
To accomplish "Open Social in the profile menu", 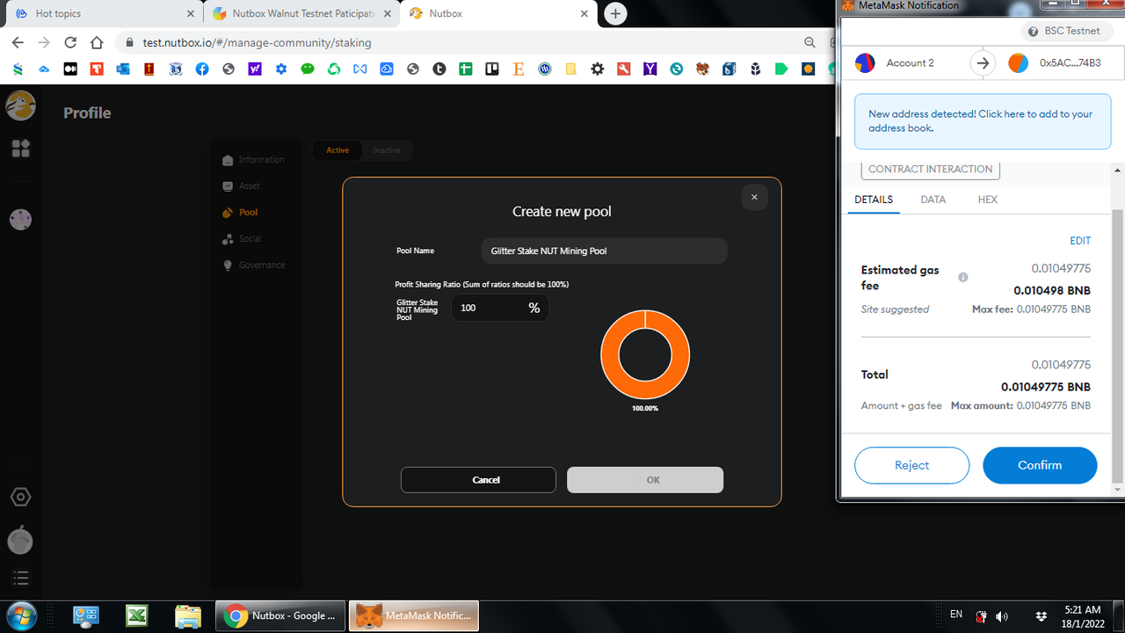I will pos(242,239).
